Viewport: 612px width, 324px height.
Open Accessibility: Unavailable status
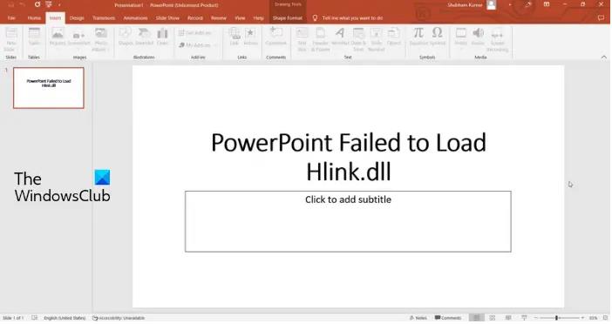pos(119,318)
